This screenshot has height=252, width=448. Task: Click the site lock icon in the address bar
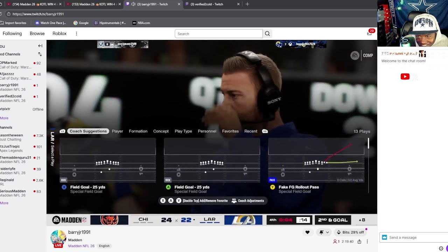(8, 14)
